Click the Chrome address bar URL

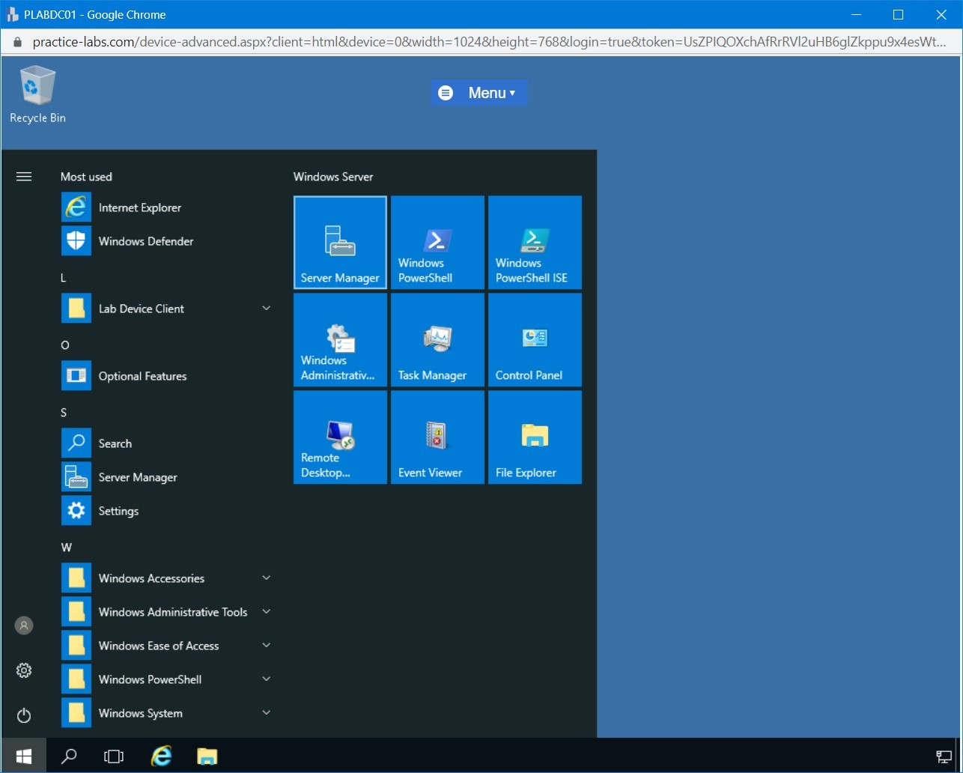point(490,42)
